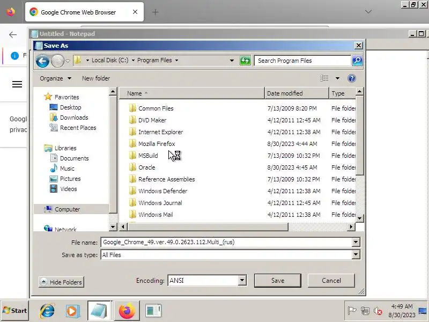Image resolution: width=429 pixels, height=322 pixels.
Task: Switch to Notepad in the taskbar
Action: pos(99,311)
